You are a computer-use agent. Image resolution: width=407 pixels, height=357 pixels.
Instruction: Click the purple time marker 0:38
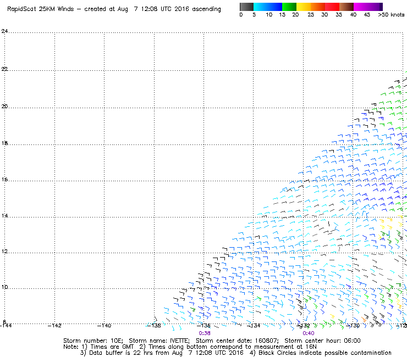tap(205, 333)
